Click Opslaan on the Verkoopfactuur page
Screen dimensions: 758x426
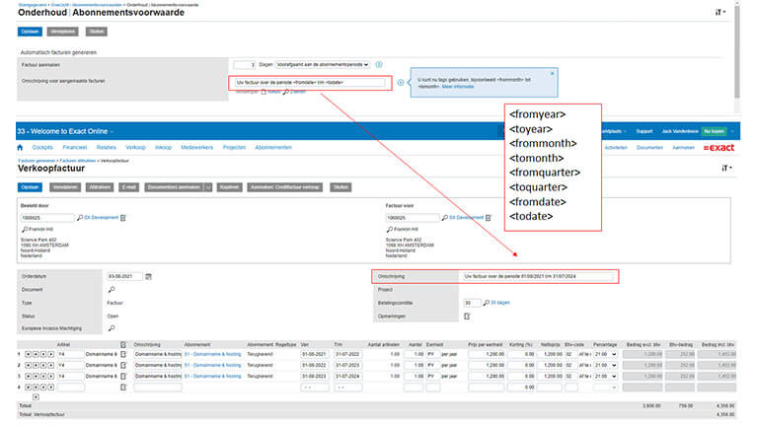30,187
